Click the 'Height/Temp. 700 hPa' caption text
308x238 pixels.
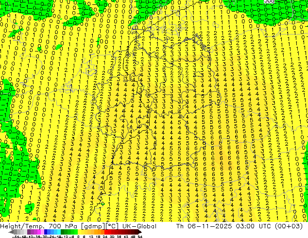(x=39, y=226)
